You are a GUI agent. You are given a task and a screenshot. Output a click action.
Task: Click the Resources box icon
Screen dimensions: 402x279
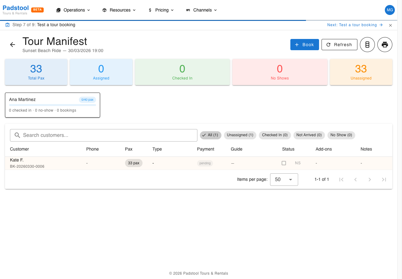tap(104, 10)
